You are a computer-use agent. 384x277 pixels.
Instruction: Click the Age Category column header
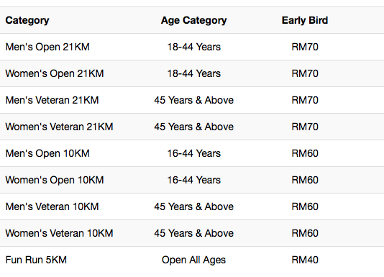point(193,20)
